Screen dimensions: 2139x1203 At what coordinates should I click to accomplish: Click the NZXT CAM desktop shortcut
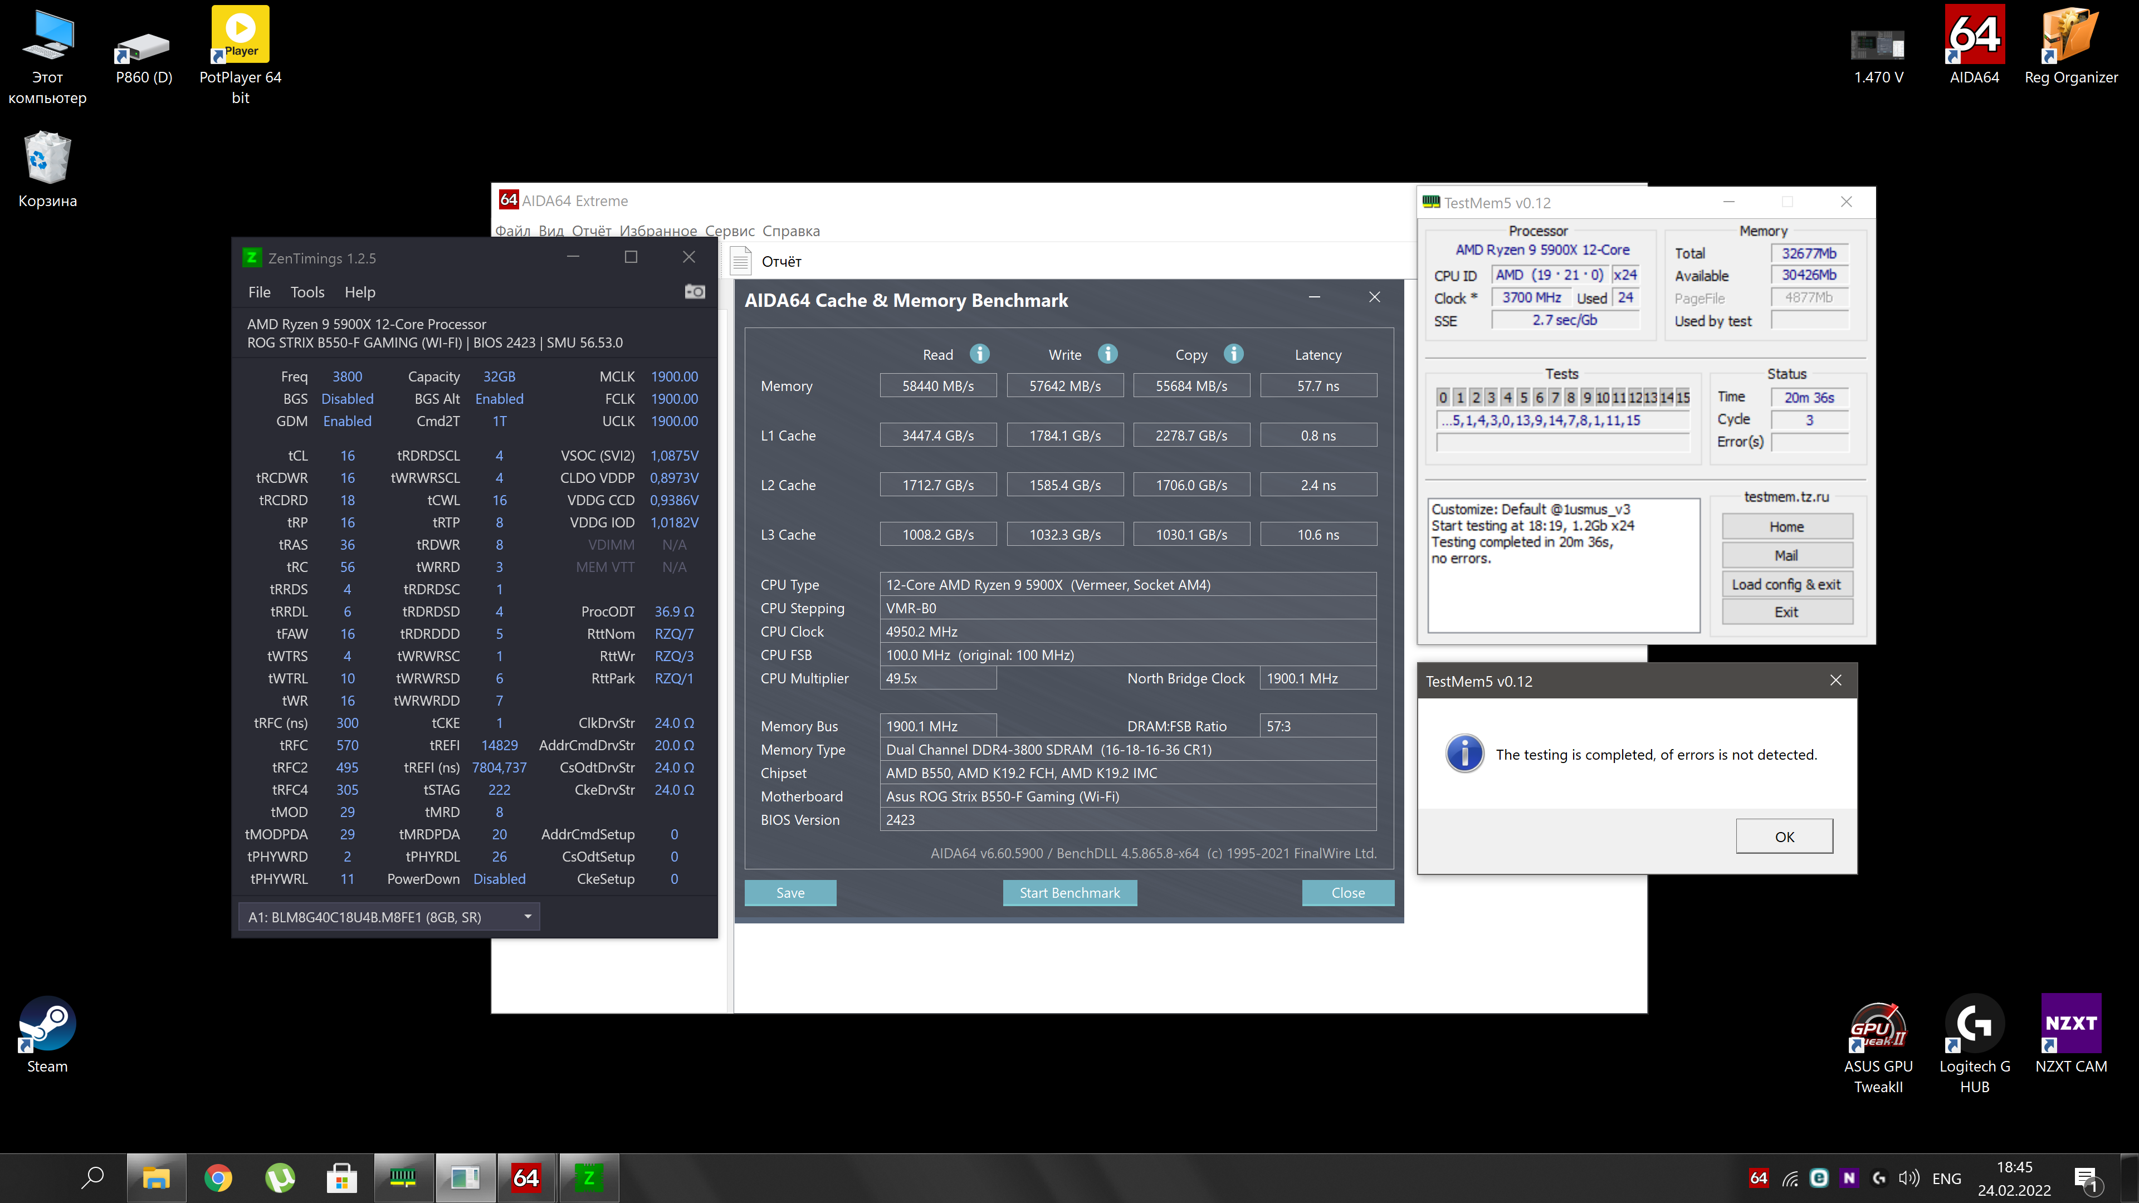[2070, 1034]
